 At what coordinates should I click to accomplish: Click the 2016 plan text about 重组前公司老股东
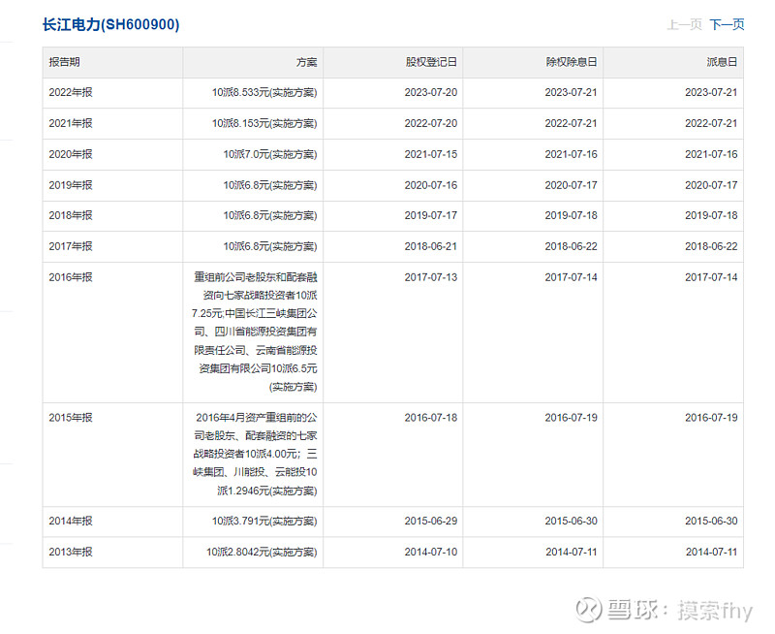(255, 332)
